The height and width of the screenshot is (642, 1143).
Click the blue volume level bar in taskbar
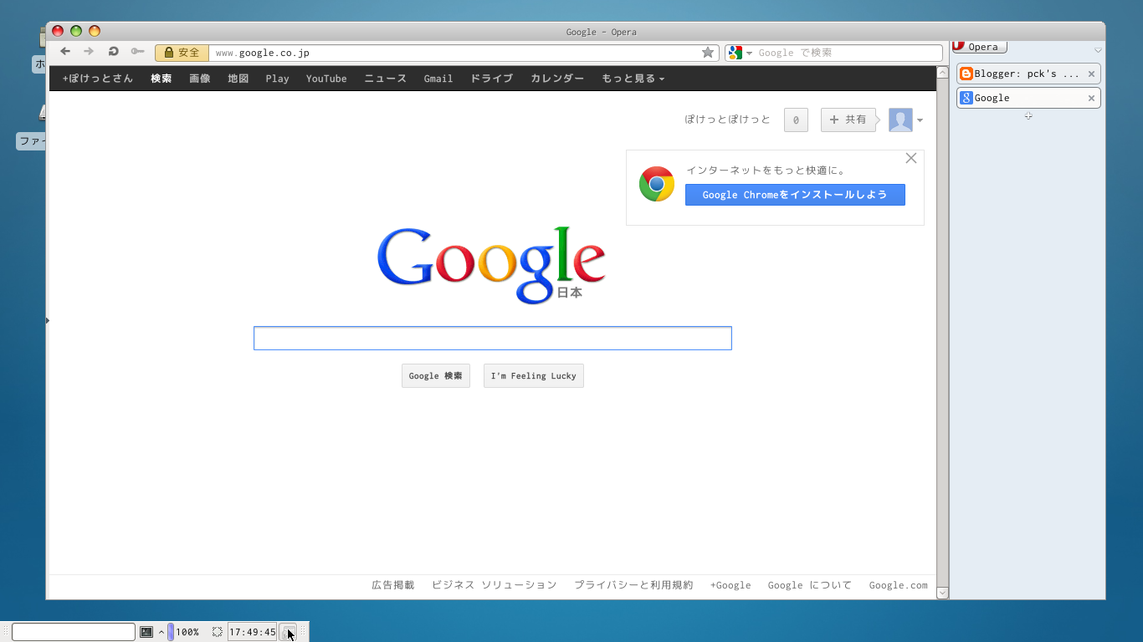[x=171, y=632]
